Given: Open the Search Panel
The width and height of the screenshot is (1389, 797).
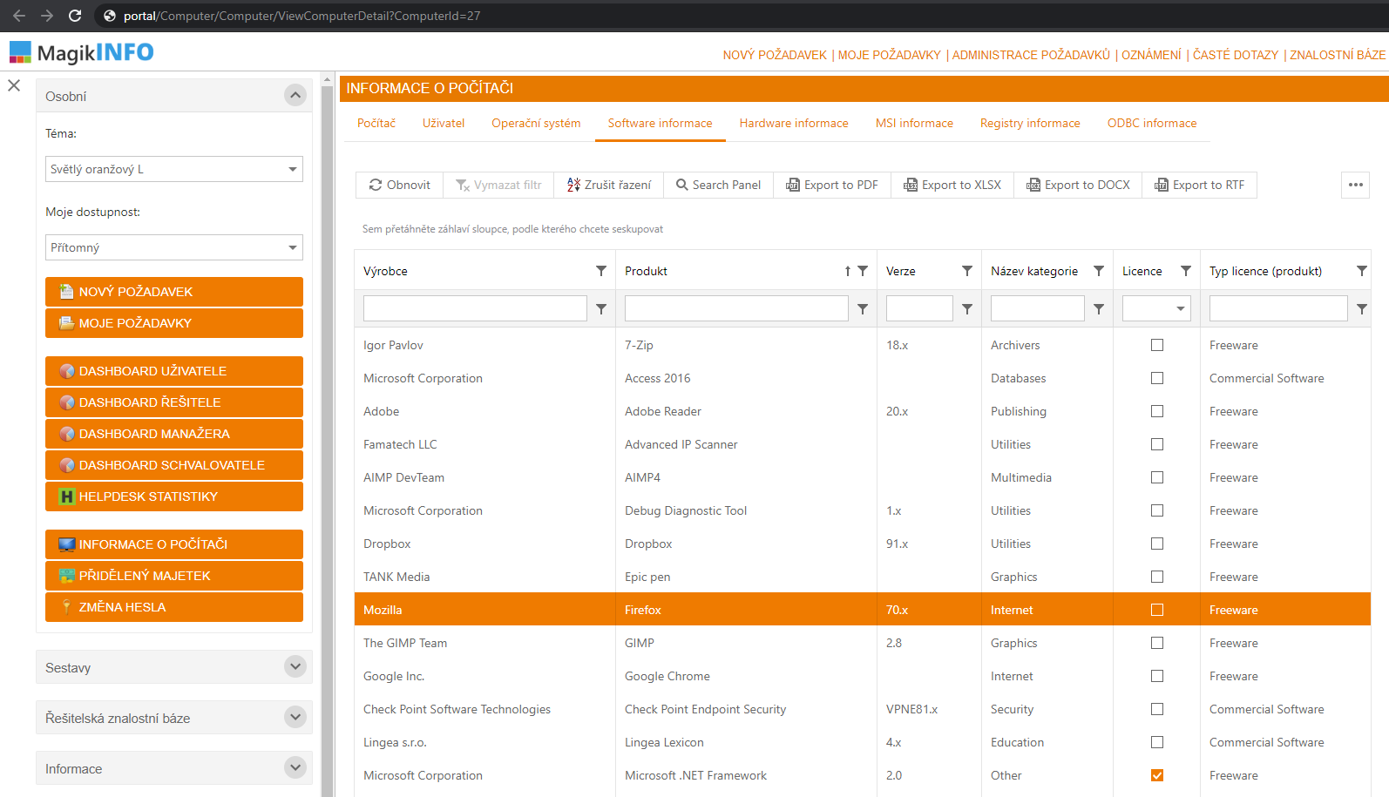Looking at the screenshot, I should tap(718, 185).
